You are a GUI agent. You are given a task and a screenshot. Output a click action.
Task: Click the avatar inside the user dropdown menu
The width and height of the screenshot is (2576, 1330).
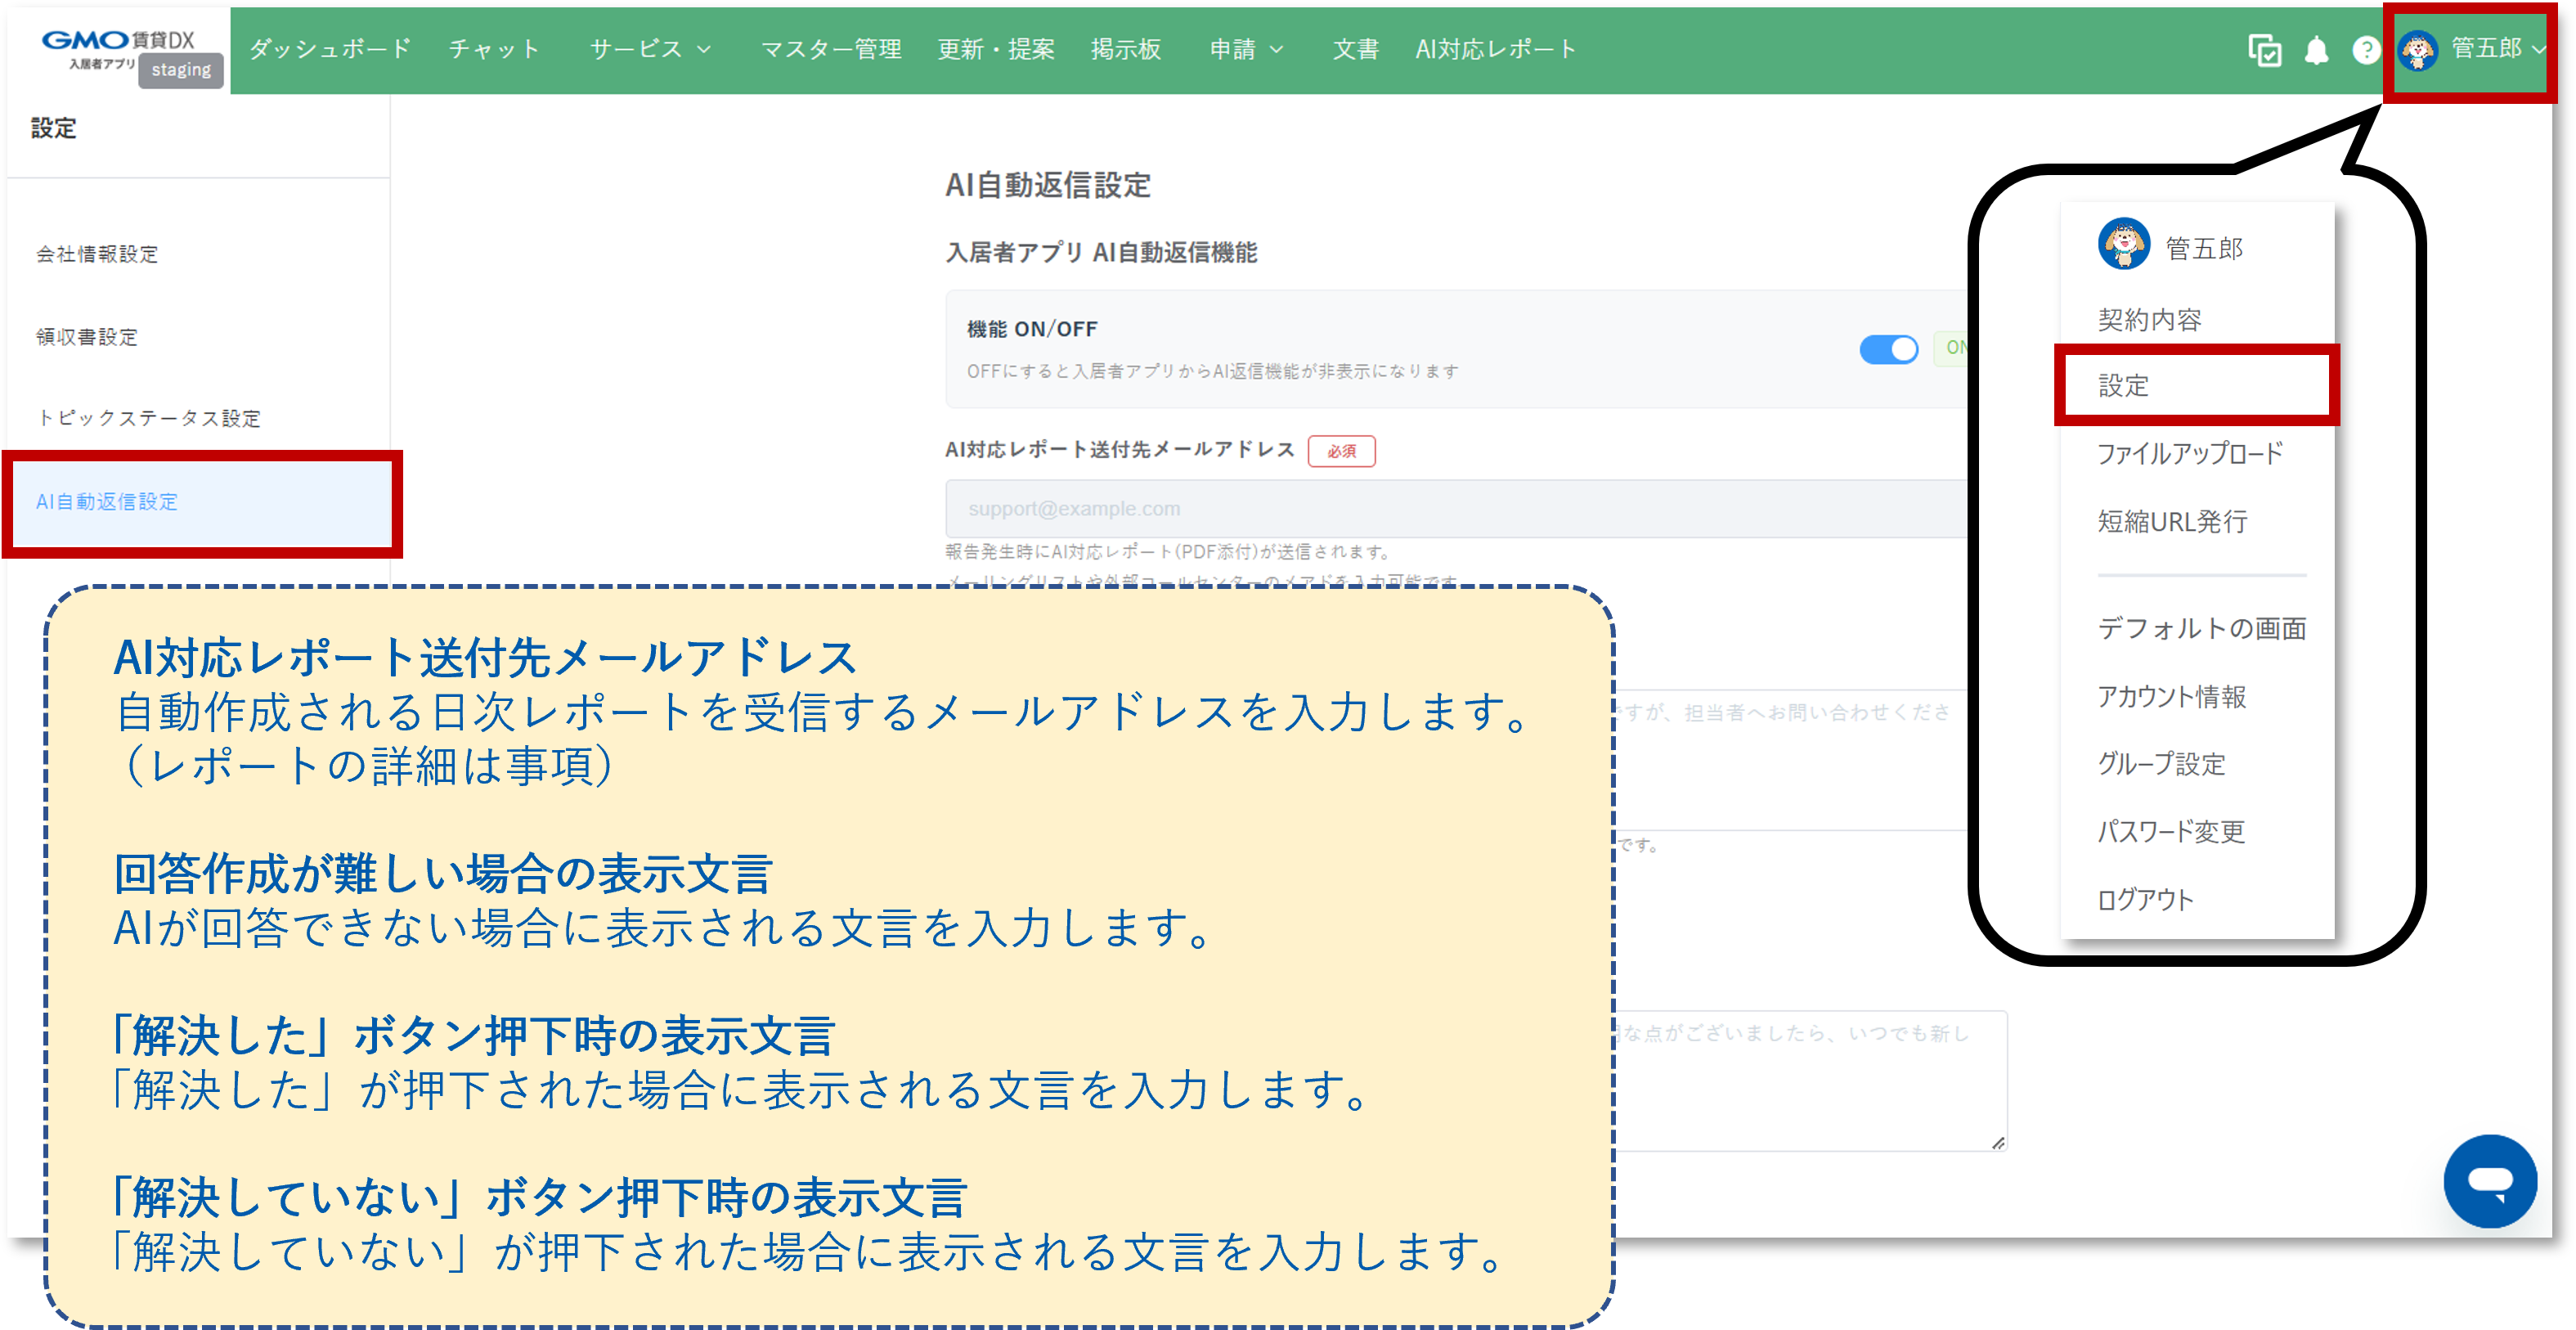click(x=2124, y=244)
